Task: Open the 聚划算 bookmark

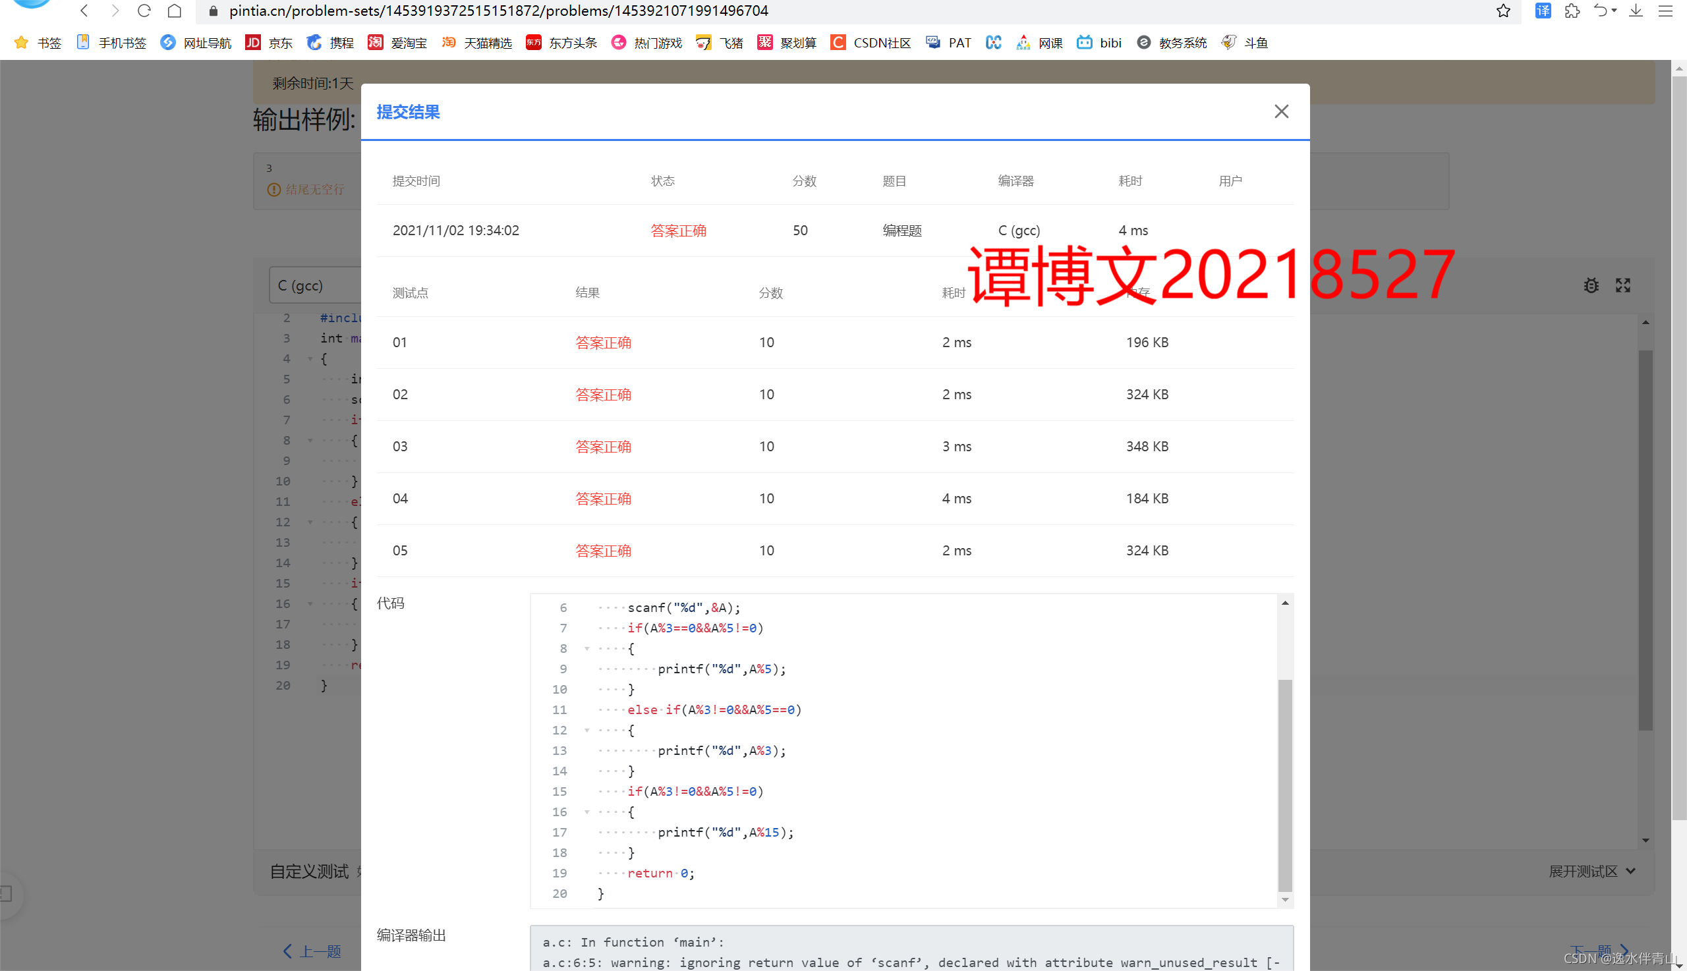Action: (786, 43)
